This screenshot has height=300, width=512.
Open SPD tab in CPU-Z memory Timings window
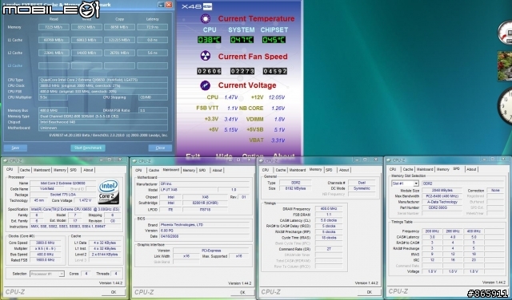(329, 170)
